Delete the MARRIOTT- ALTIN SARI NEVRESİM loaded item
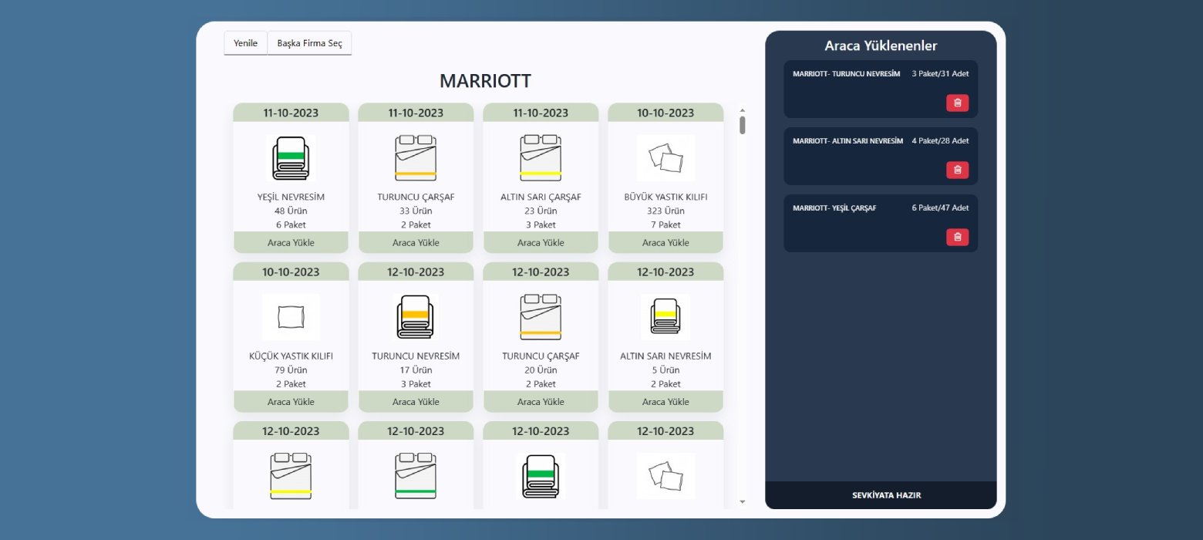The width and height of the screenshot is (1203, 540). (x=958, y=170)
